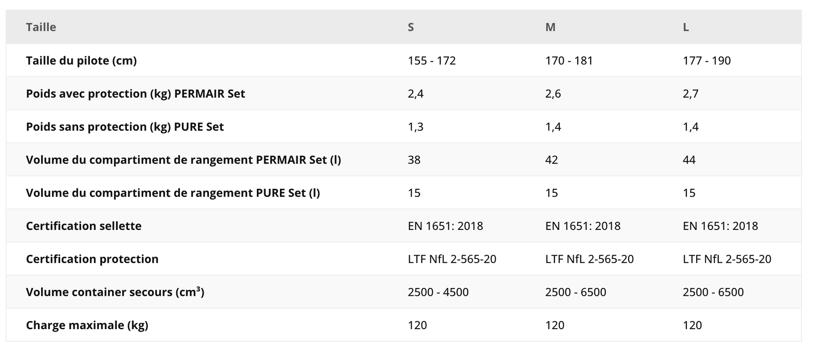Click the L size column header
The width and height of the screenshot is (818, 359).
[686, 27]
